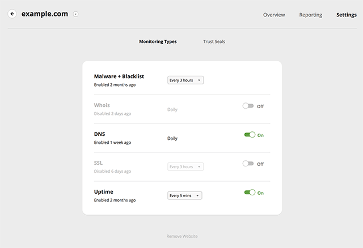
Task: Turn on SSL monitoring switch
Action: coord(248,164)
